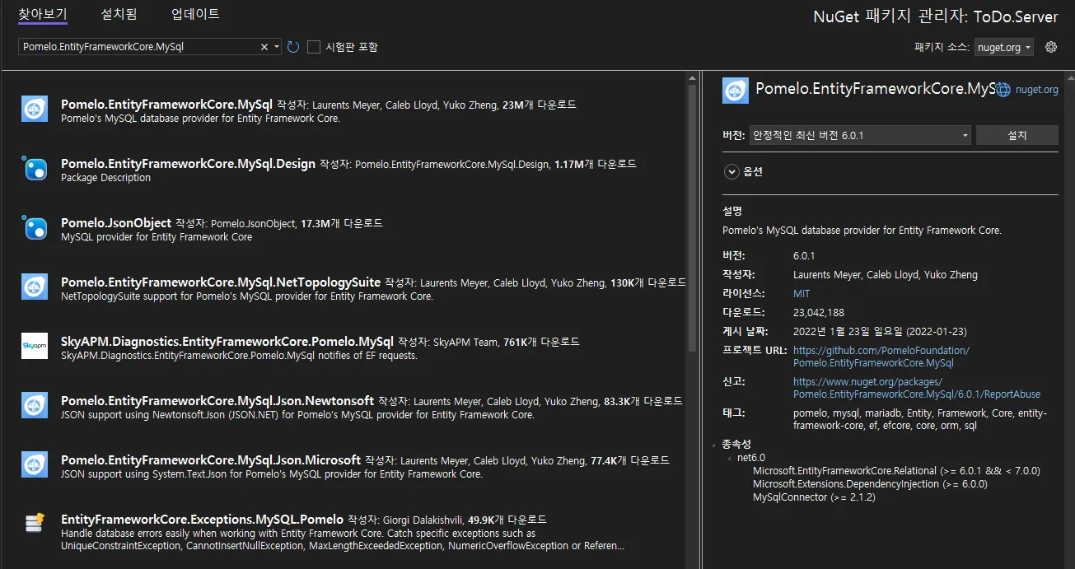Click the globe icon beside nuget.org link
This screenshot has height=569, width=1075.
point(1003,90)
